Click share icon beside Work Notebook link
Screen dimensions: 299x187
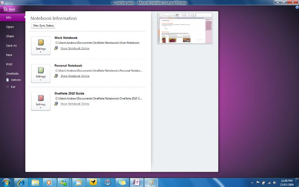click(x=56, y=48)
